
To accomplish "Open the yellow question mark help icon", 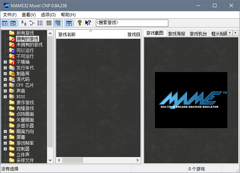I will (x=80, y=23).
